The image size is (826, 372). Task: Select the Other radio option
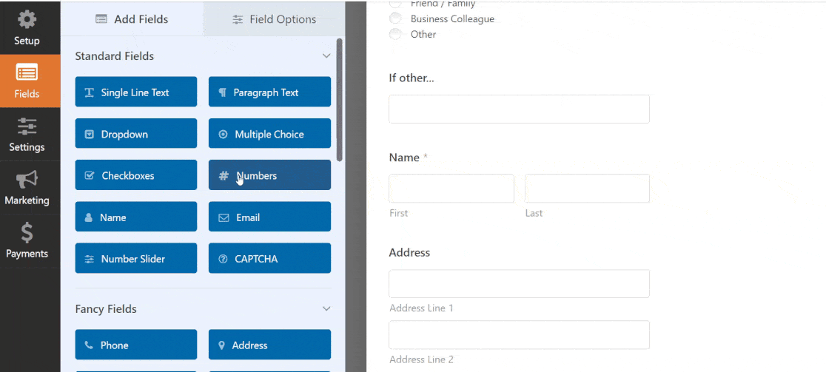click(x=395, y=34)
